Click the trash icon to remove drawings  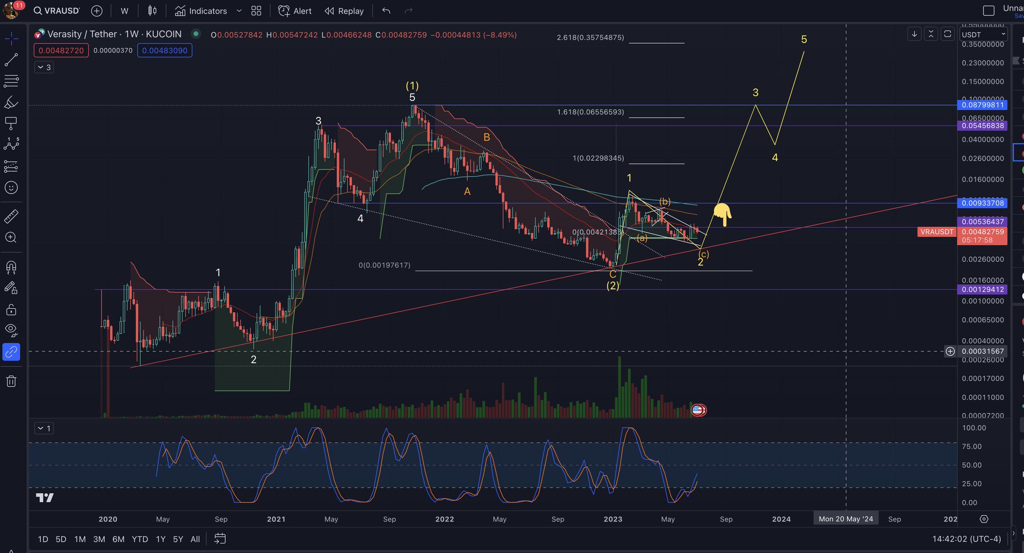click(11, 381)
